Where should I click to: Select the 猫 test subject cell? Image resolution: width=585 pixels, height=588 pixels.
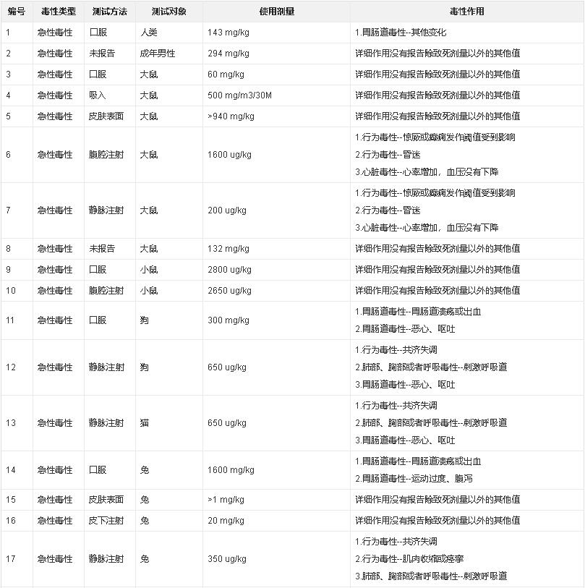(145, 423)
